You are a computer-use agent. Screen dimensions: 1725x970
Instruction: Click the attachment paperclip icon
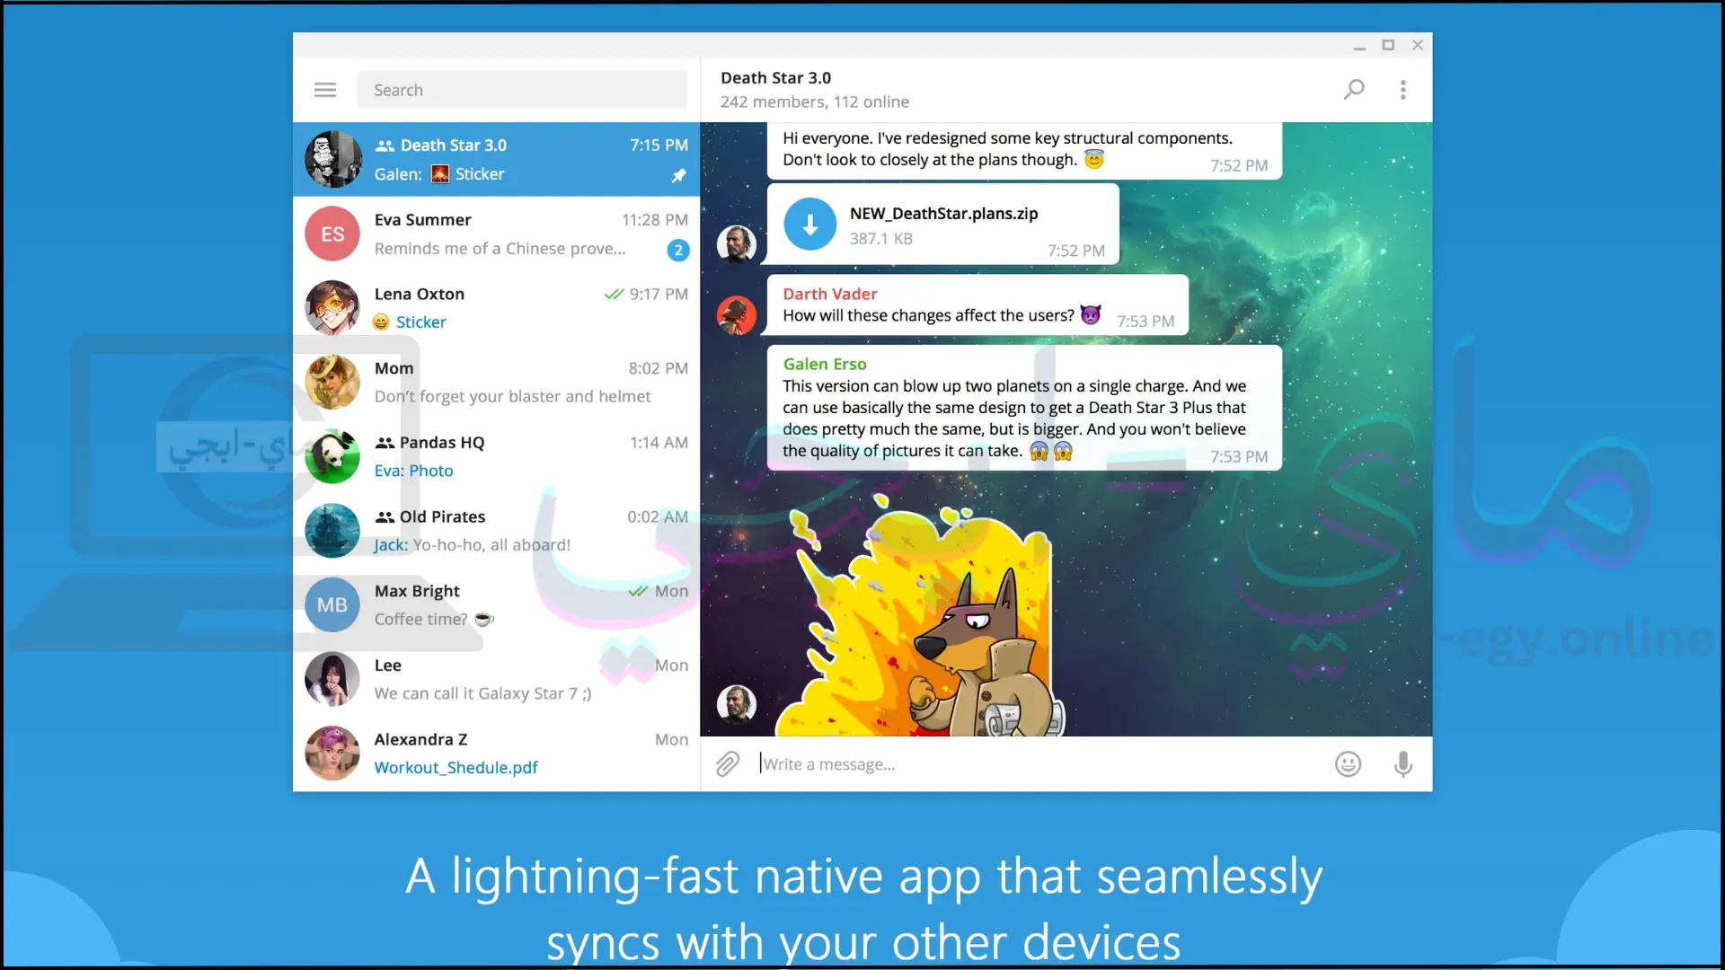point(728,763)
